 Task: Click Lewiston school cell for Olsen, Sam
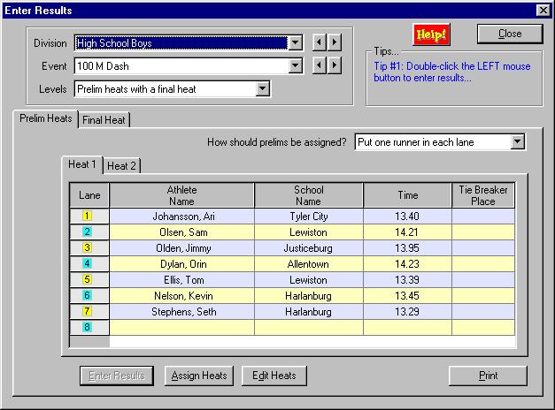pyautogui.click(x=309, y=232)
